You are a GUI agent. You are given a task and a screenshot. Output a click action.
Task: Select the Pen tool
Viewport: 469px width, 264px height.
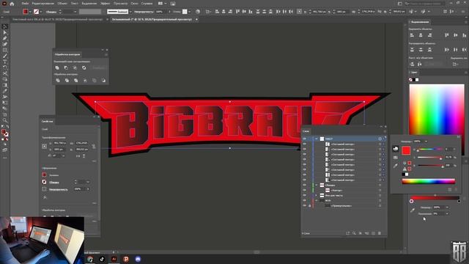pos(5,38)
